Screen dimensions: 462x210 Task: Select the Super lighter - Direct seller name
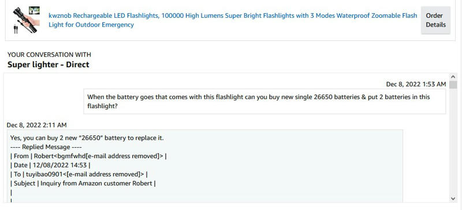click(49, 64)
